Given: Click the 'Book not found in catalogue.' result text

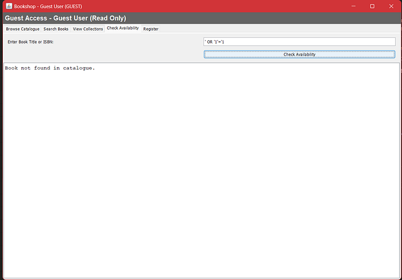Looking at the screenshot, I should (50, 68).
